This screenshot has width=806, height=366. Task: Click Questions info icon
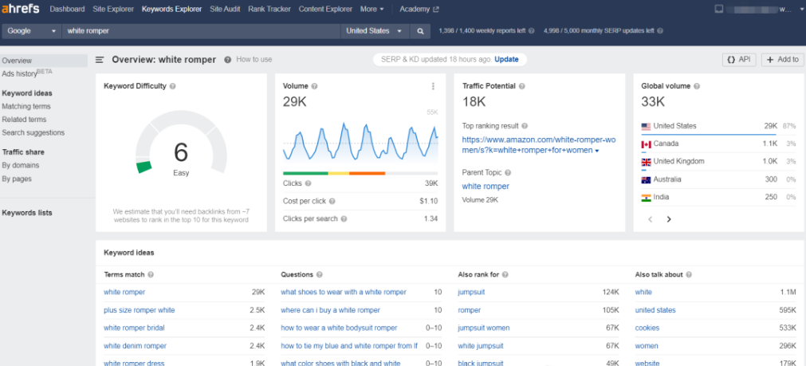coord(319,275)
